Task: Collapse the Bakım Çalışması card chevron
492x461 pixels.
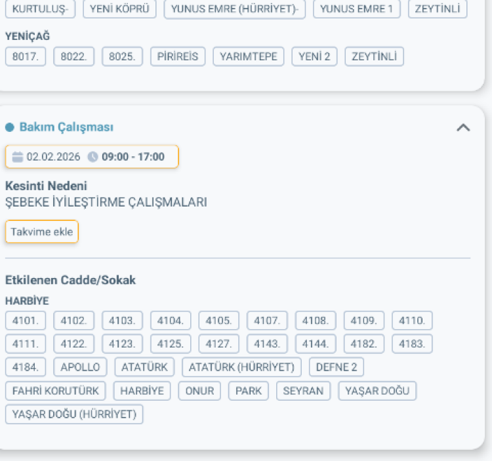Action: [x=463, y=128]
